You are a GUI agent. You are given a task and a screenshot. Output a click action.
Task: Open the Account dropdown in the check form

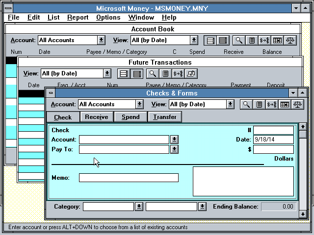point(174,140)
